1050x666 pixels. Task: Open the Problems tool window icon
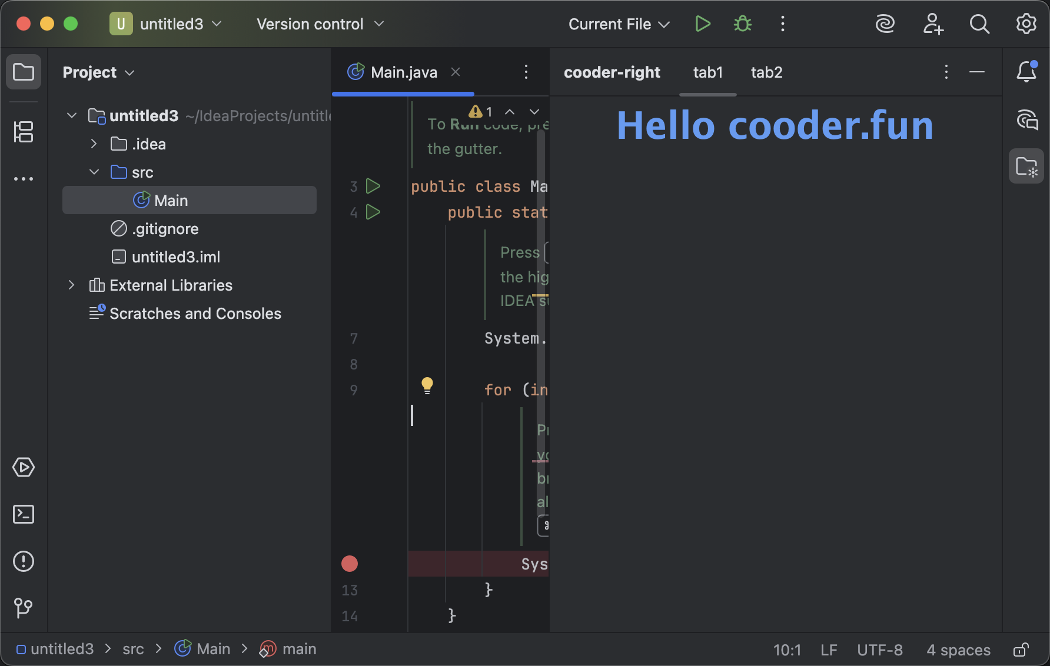click(x=24, y=561)
